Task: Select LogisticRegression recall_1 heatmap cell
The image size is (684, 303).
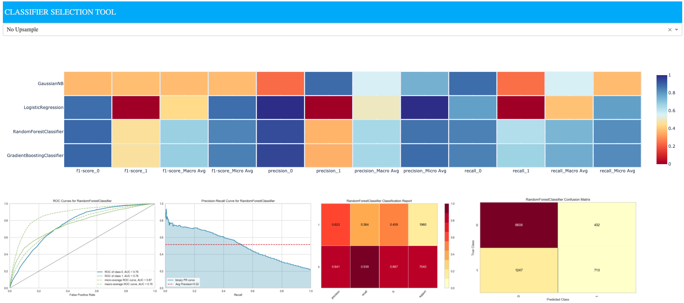Action: click(521, 108)
